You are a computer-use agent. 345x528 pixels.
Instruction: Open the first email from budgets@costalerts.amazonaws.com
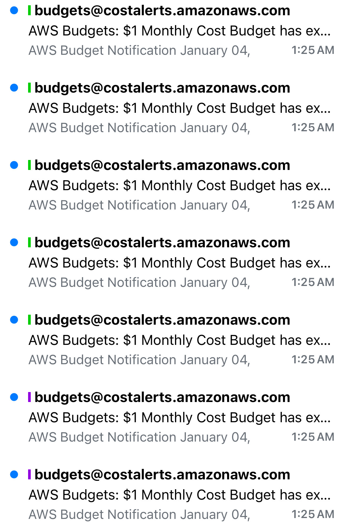(x=162, y=11)
